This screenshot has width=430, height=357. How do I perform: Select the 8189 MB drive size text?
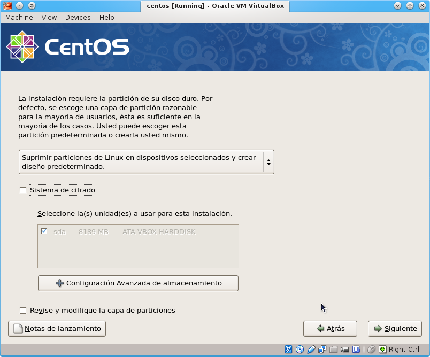coord(94,232)
